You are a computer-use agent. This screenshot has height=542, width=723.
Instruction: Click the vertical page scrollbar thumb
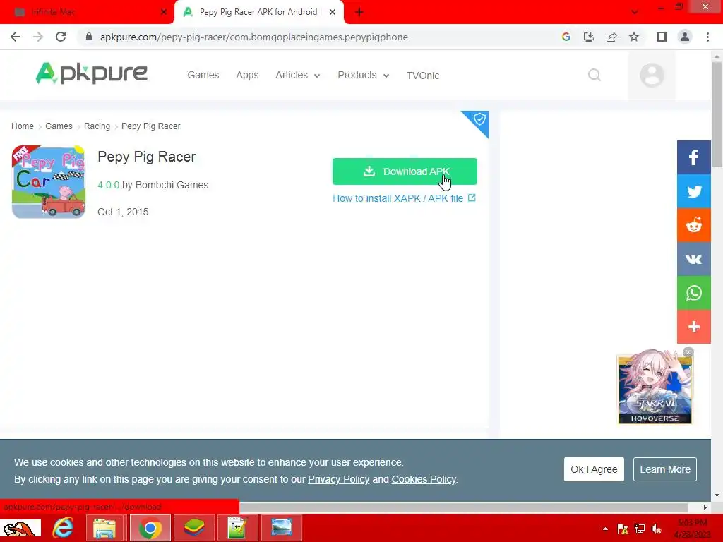[717, 115]
